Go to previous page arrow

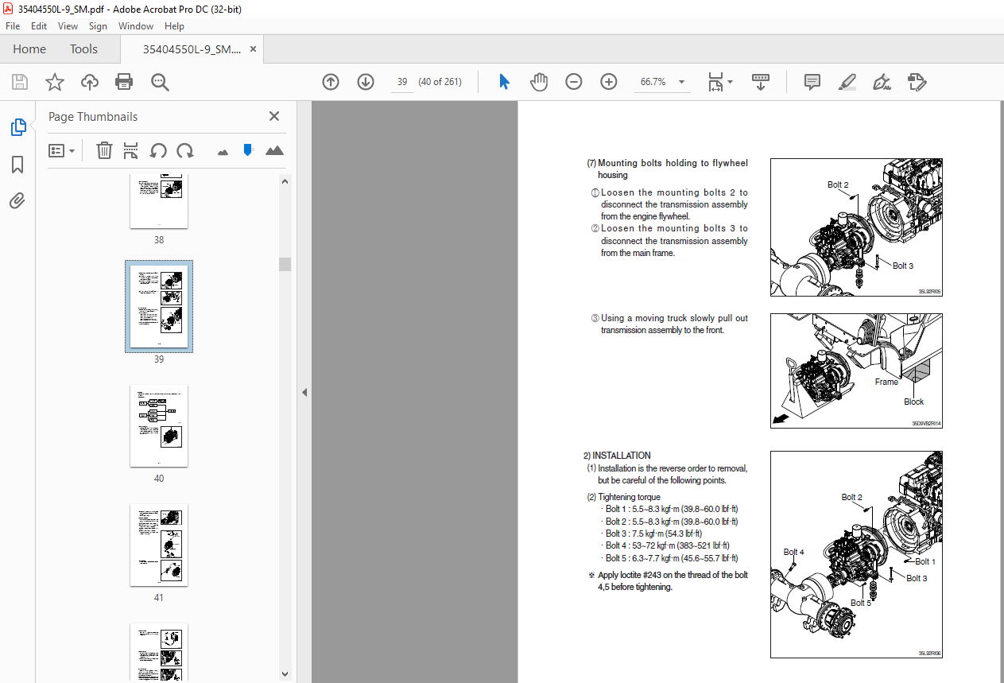(x=331, y=82)
